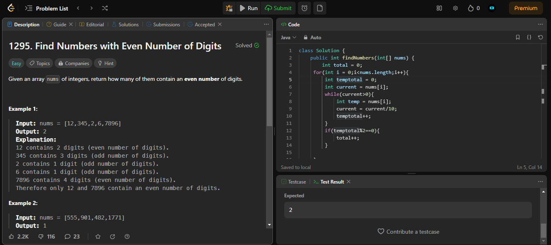Screen dimensions: 551x245
Task: Click code line 5 'int temptotal = 0;'
Action: click(x=351, y=79)
